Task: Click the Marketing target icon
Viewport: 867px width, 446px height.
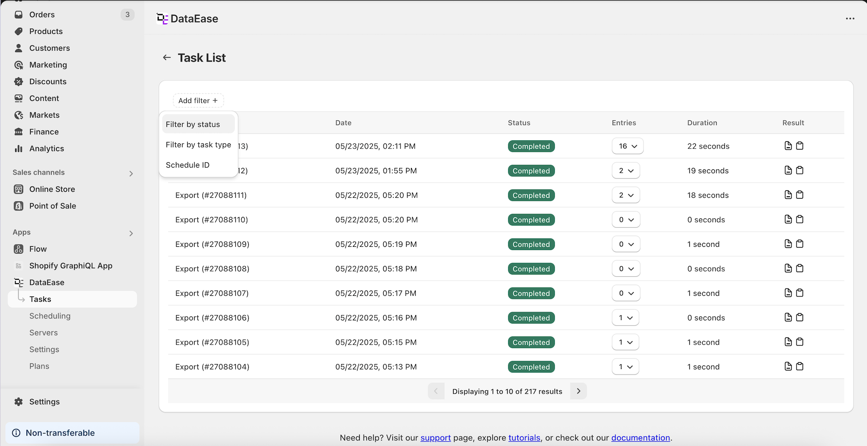Action: [x=19, y=65]
